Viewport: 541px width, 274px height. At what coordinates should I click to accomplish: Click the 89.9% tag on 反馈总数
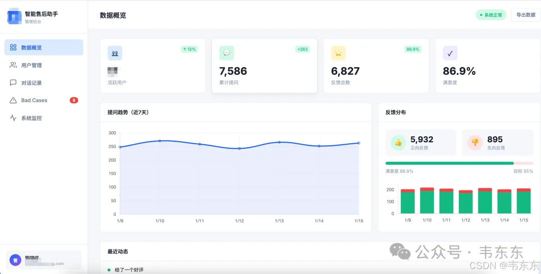tap(413, 50)
